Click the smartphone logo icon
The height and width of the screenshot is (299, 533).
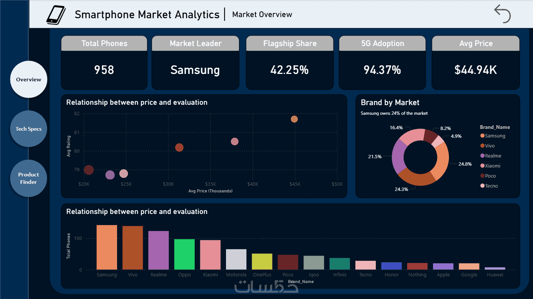(56, 14)
